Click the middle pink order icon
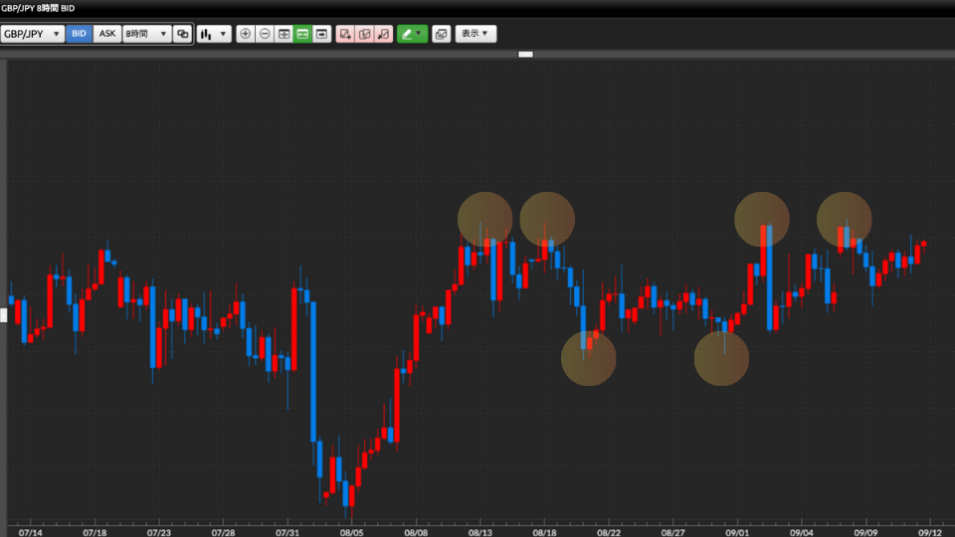The width and height of the screenshot is (955, 537). point(364,34)
